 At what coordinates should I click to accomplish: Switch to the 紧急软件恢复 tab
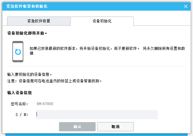pos(39,21)
